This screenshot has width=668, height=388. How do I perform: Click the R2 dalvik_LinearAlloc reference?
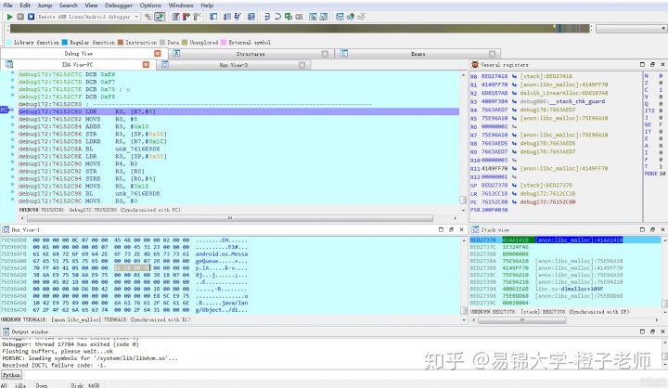564,93
